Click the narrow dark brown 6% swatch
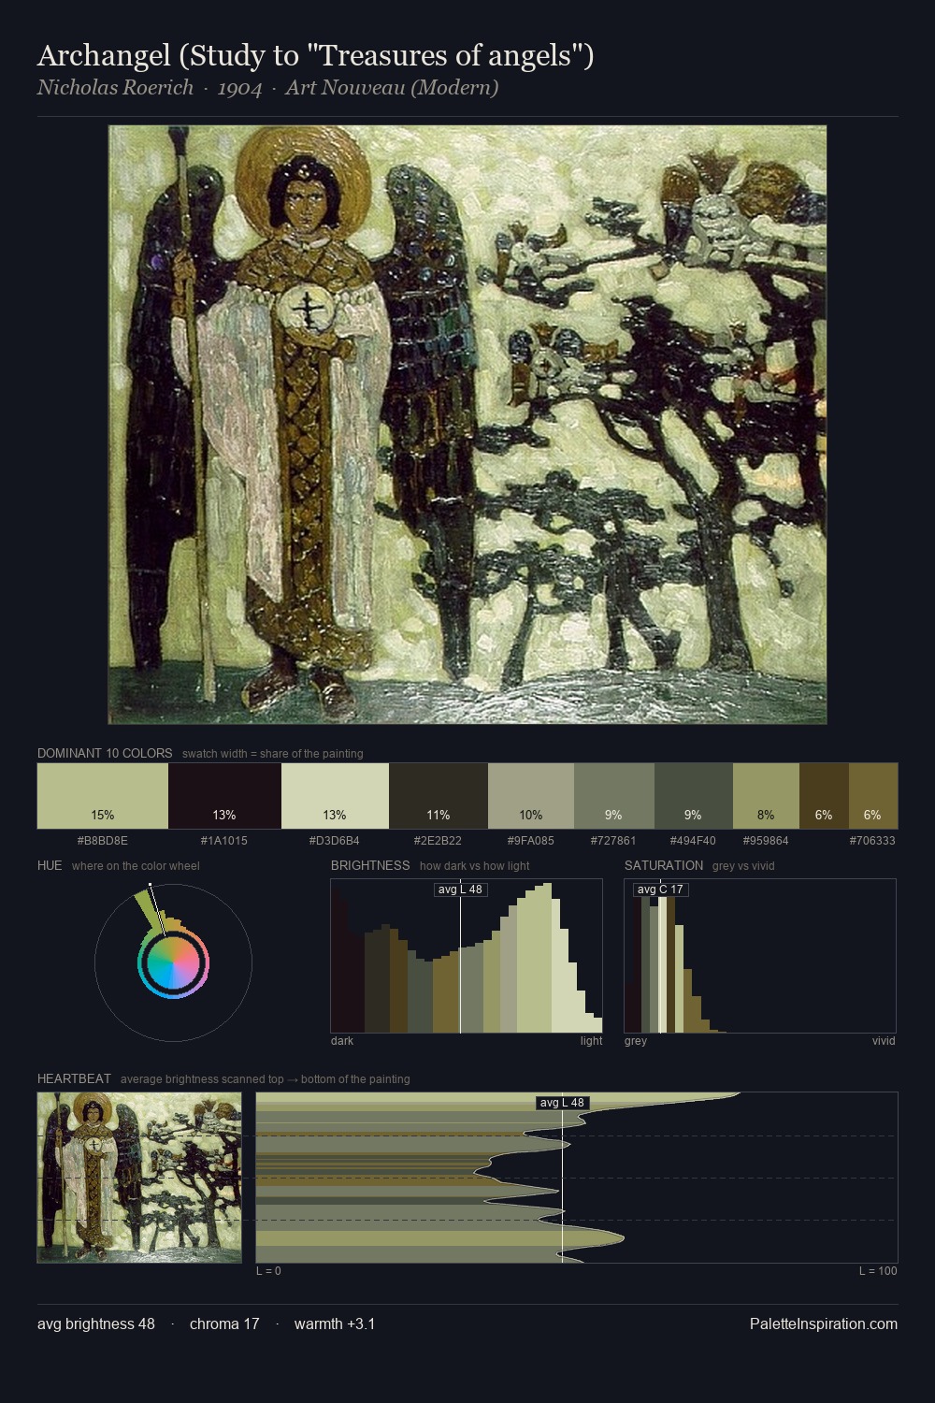The height and width of the screenshot is (1403, 935). [824, 795]
